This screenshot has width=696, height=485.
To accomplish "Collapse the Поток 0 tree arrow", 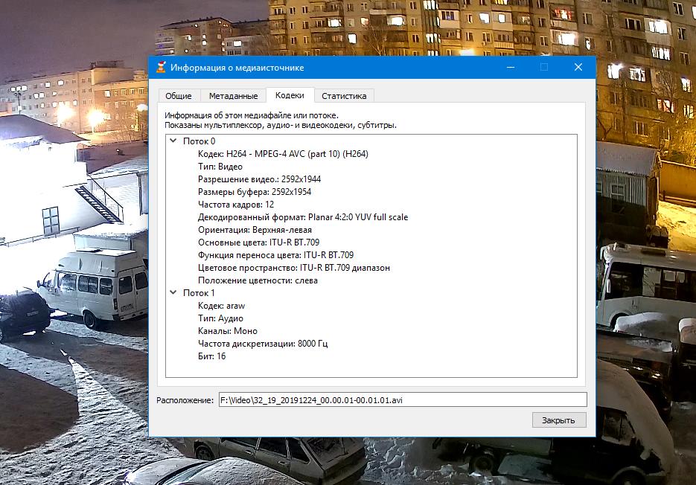I will (173, 141).
